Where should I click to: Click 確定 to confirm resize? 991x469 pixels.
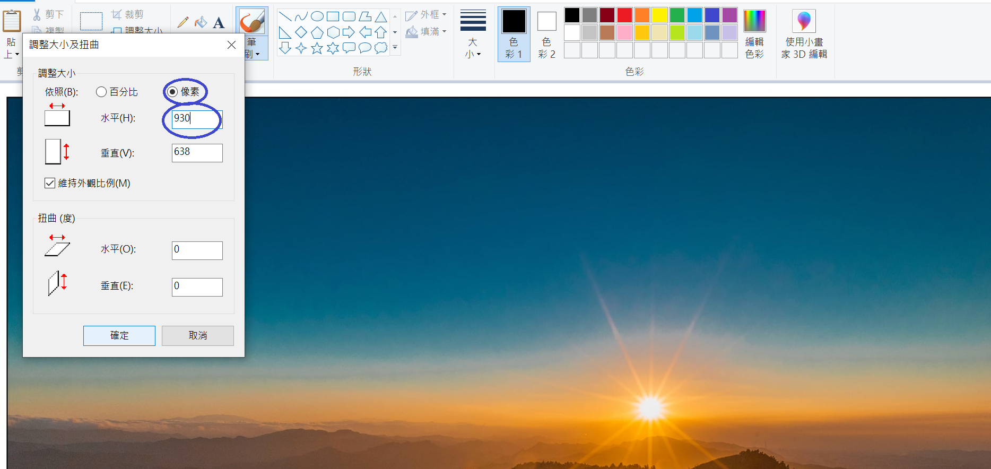119,336
